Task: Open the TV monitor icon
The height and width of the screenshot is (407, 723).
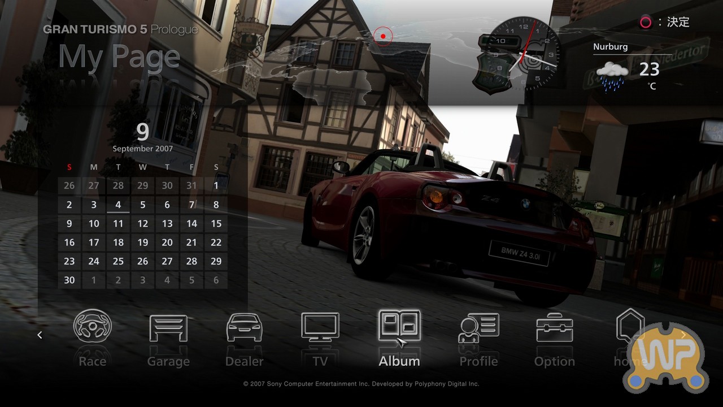Action: 320,327
